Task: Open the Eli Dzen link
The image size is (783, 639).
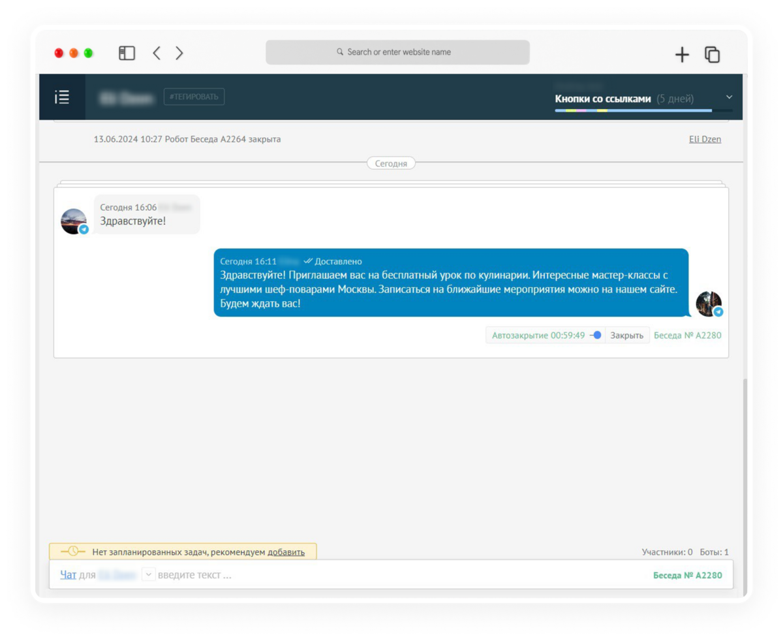Action: pos(705,139)
